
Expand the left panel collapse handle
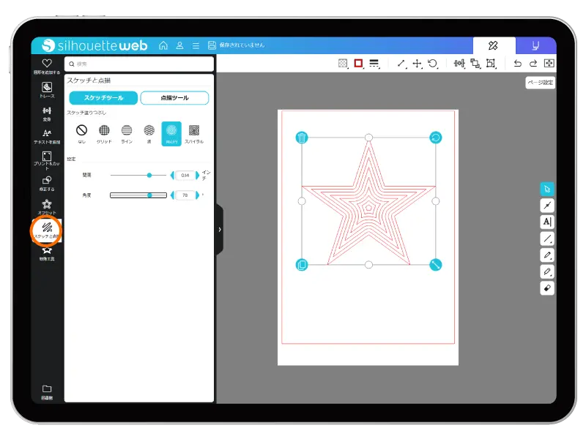pos(219,230)
